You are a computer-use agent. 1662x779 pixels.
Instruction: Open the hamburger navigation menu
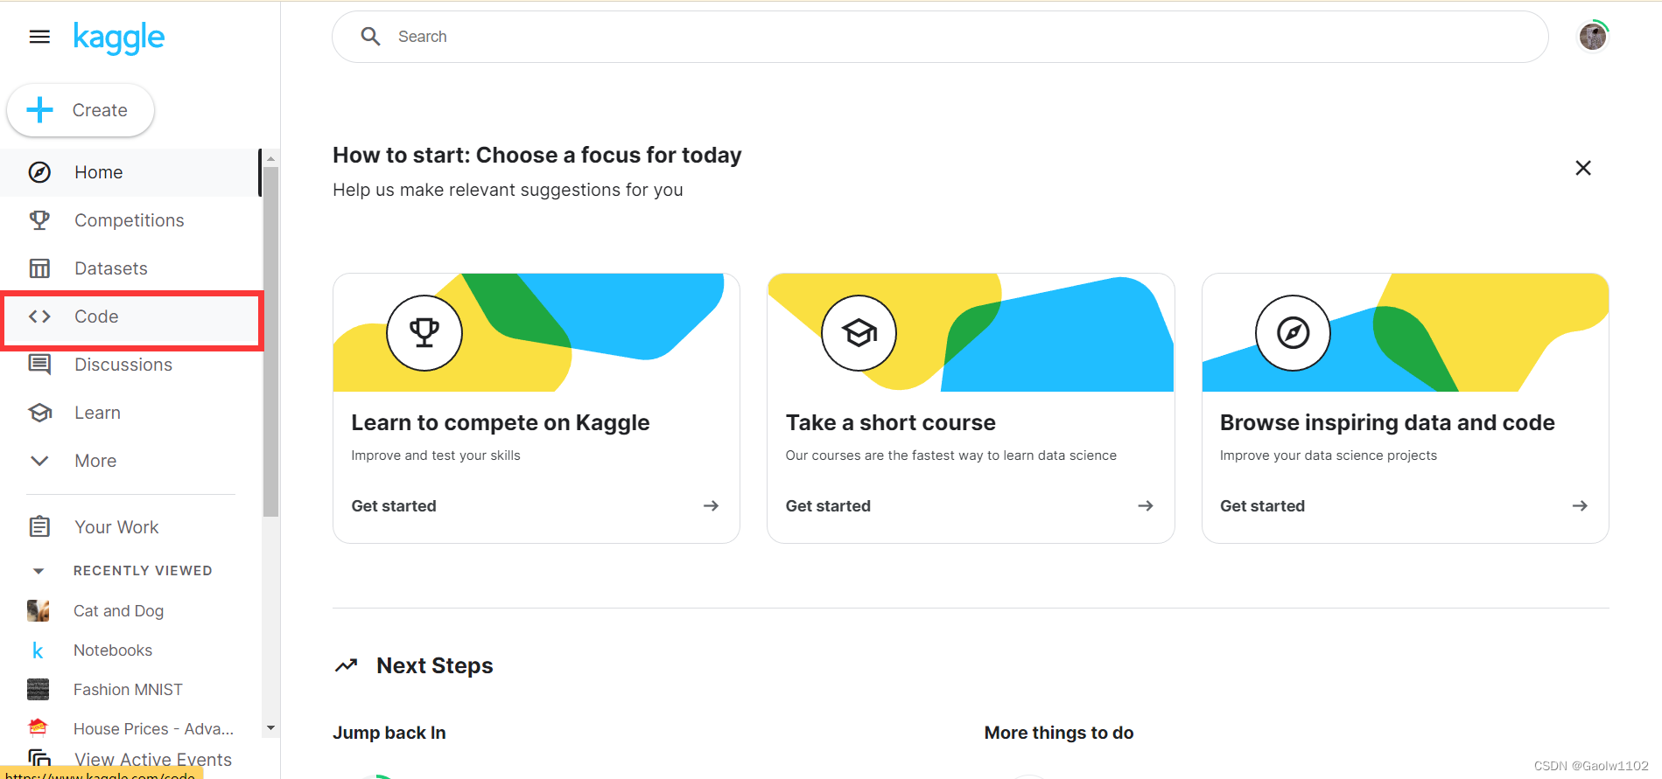(x=39, y=37)
